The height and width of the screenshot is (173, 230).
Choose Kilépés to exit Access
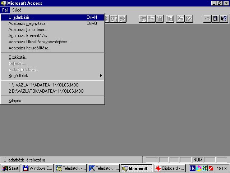point(52,101)
